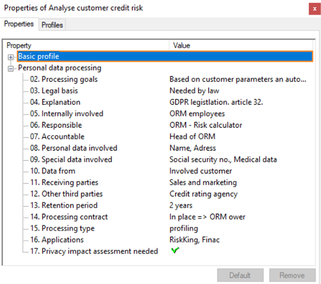321x284 pixels.
Task: Edit the Retention period value 2 years
Action: point(181,205)
